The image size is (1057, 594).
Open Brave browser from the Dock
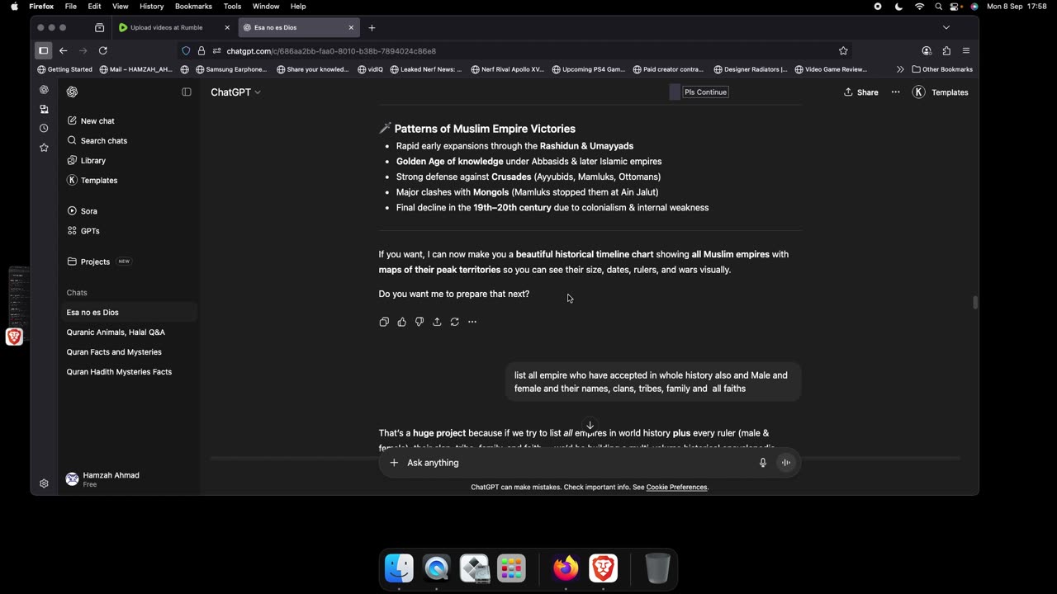coord(604,568)
